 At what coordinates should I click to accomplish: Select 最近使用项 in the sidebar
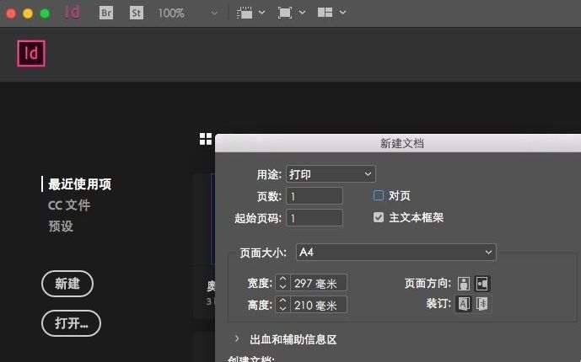pyautogui.click(x=79, y=184)
